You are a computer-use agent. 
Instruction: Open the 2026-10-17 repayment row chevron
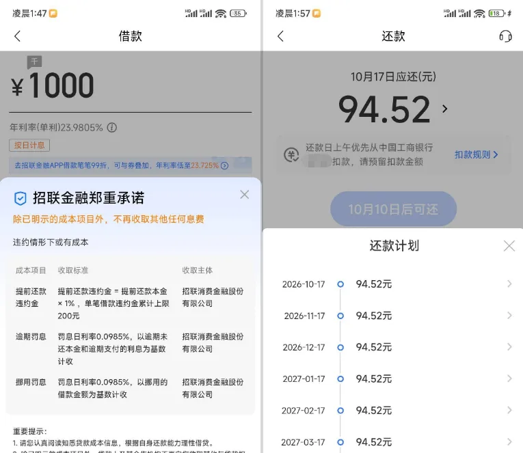[x=509, y=284]
